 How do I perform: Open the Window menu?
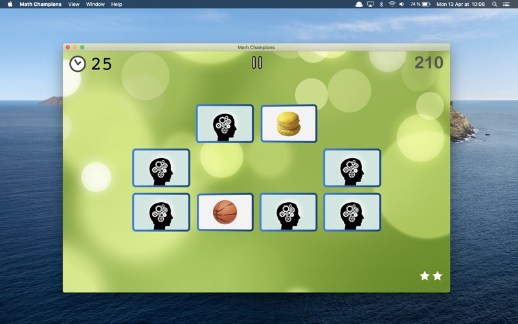coord(95,5)
